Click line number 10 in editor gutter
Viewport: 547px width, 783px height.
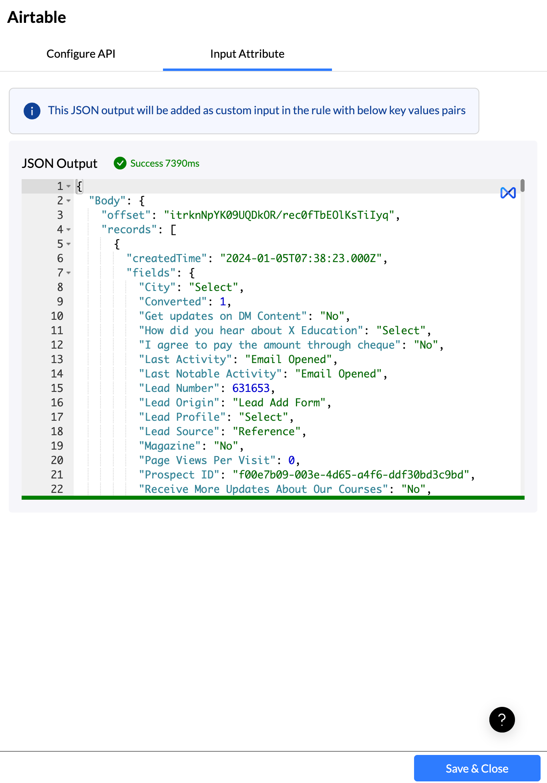click(57, 316)
